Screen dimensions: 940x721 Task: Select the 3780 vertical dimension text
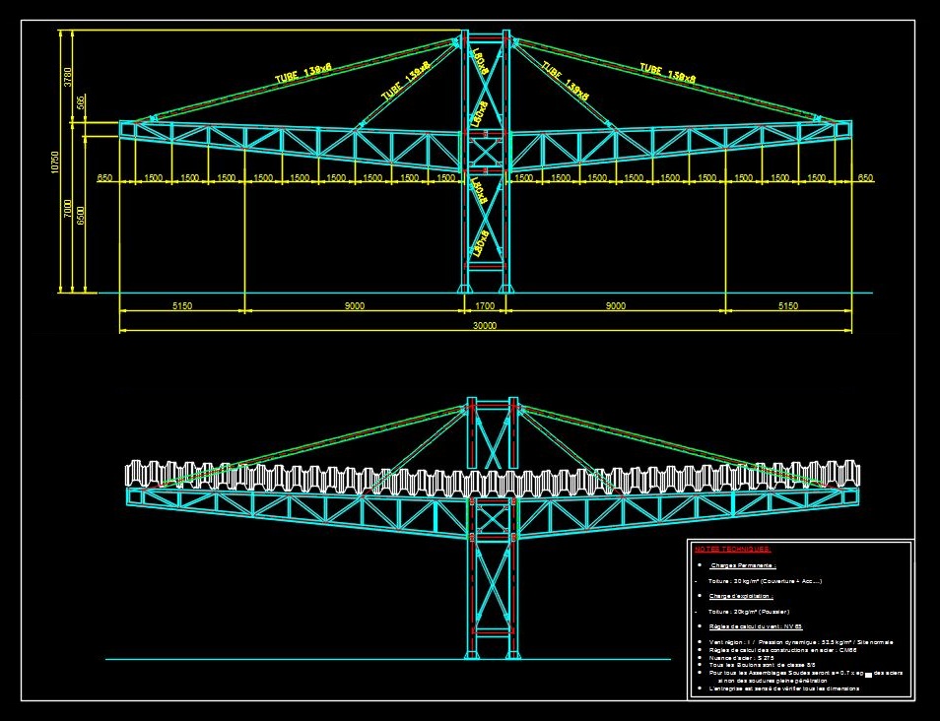pos(68,76)
